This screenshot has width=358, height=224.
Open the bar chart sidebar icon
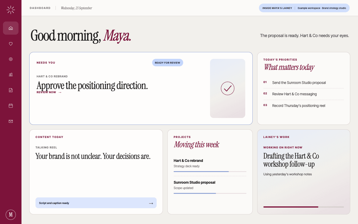pyautogui.click(x=11, y=75)
